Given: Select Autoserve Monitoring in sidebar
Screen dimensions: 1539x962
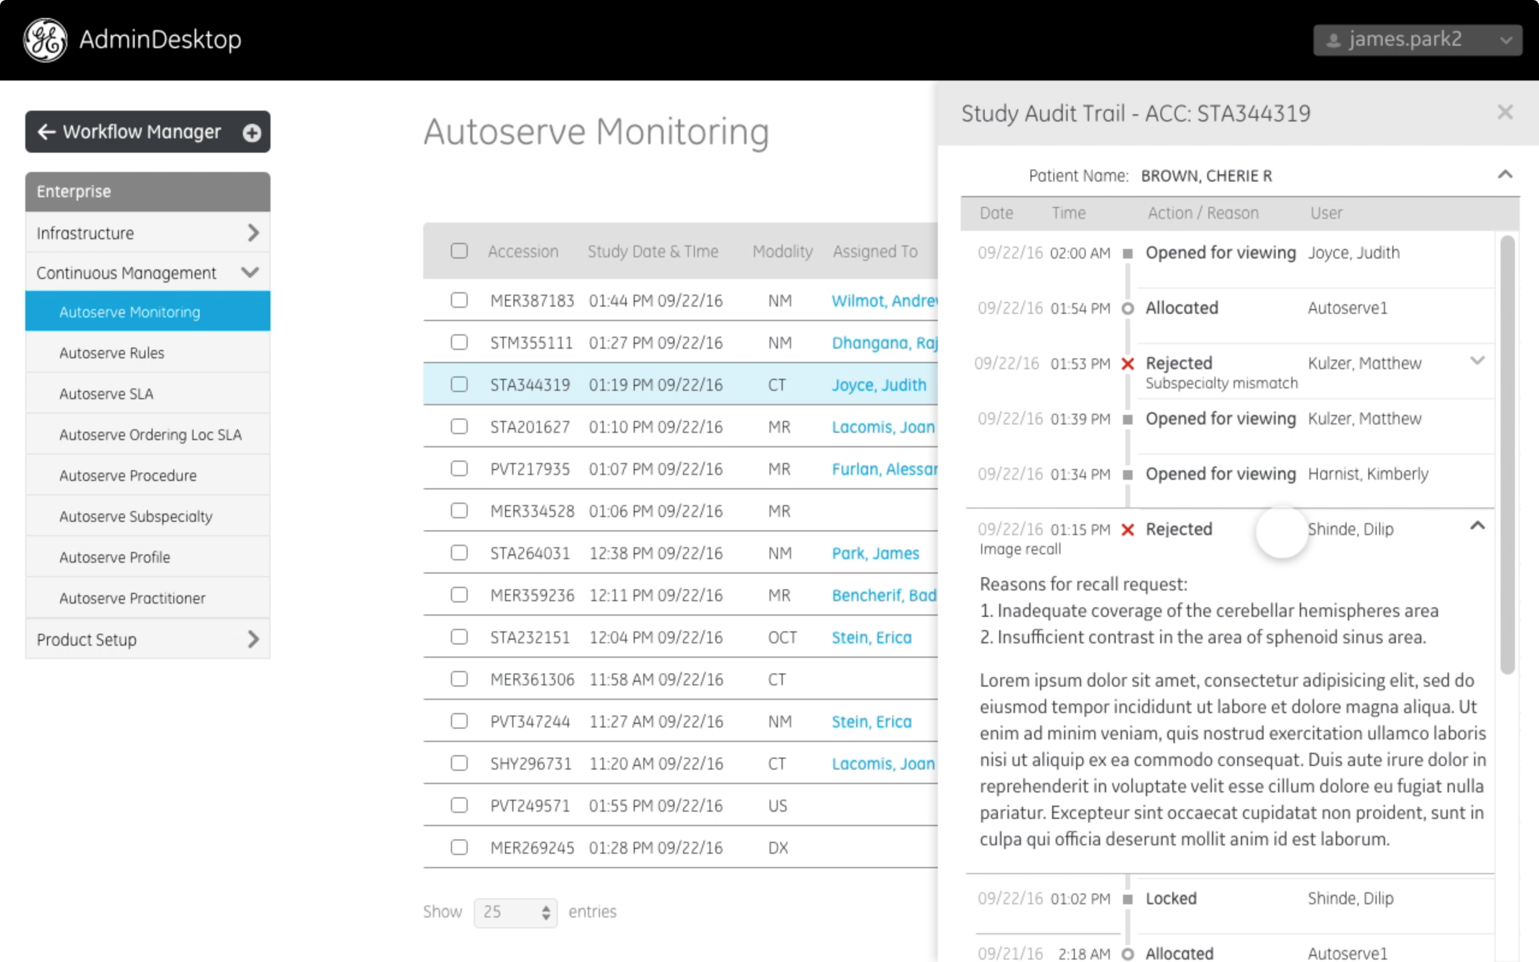Looking at the screenshot, I should [x=147, y=312].
